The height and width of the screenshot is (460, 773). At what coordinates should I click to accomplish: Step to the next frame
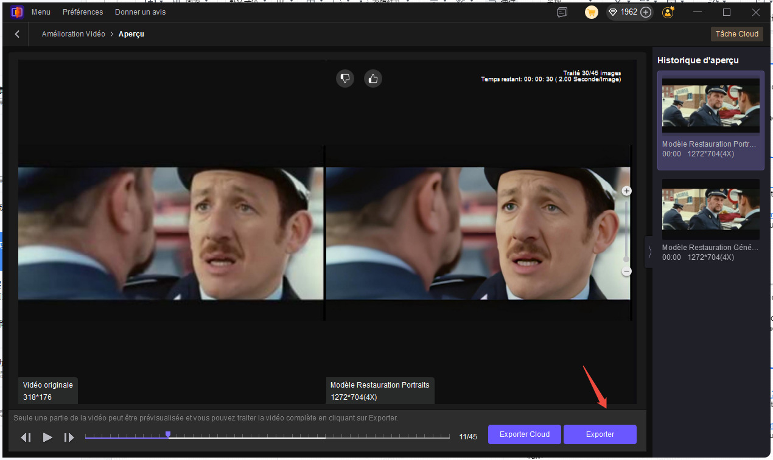click(69, 437)
